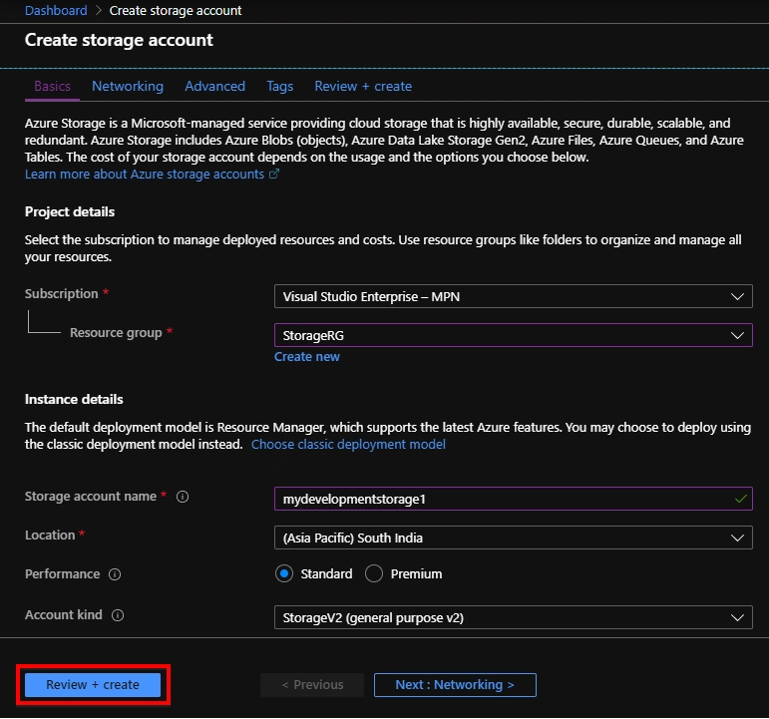The height and width of the screenshot is (719, 769).
Task: Open Learn more about Azure storage accounts
Action: click(x=145, y=175)
